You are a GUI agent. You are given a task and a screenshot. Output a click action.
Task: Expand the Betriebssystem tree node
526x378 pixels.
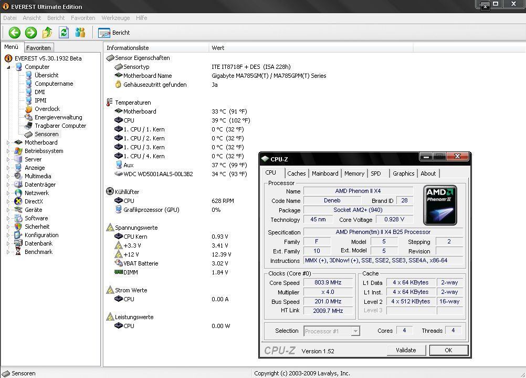[8, 151]
